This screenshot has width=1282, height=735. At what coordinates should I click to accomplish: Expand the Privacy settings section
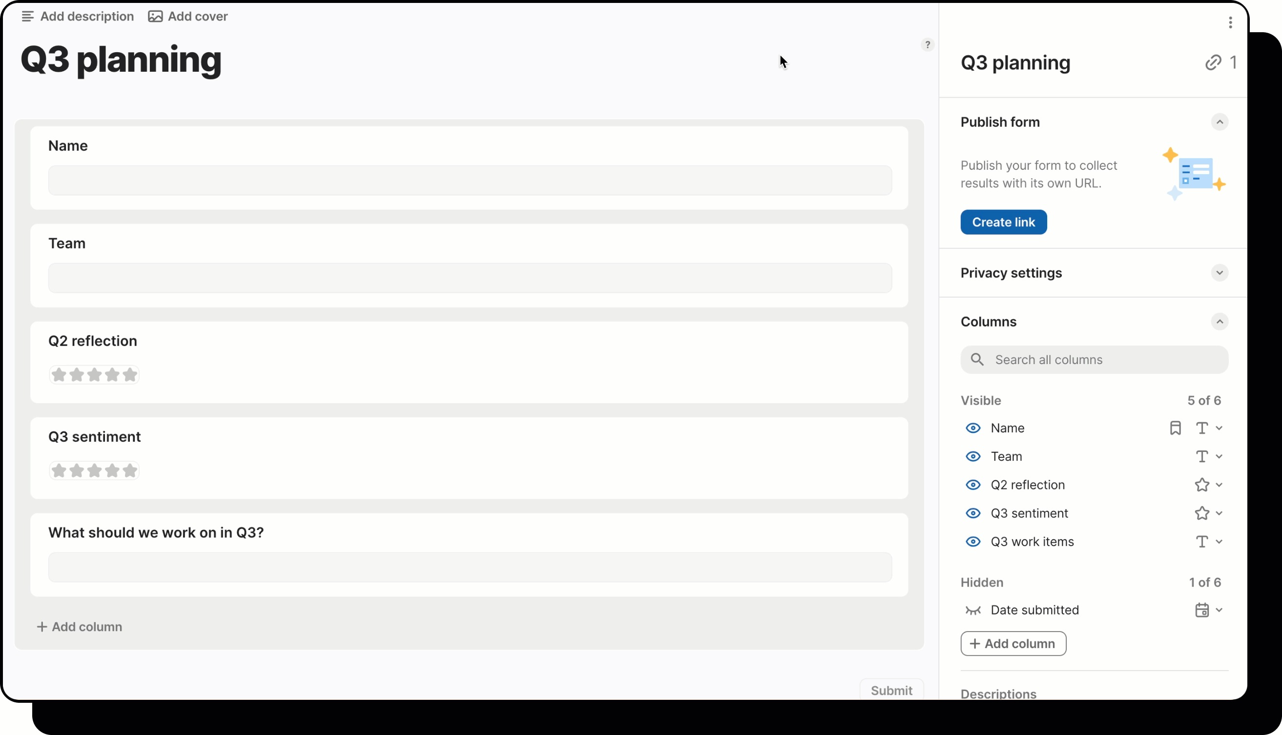tap(1220, 273)
